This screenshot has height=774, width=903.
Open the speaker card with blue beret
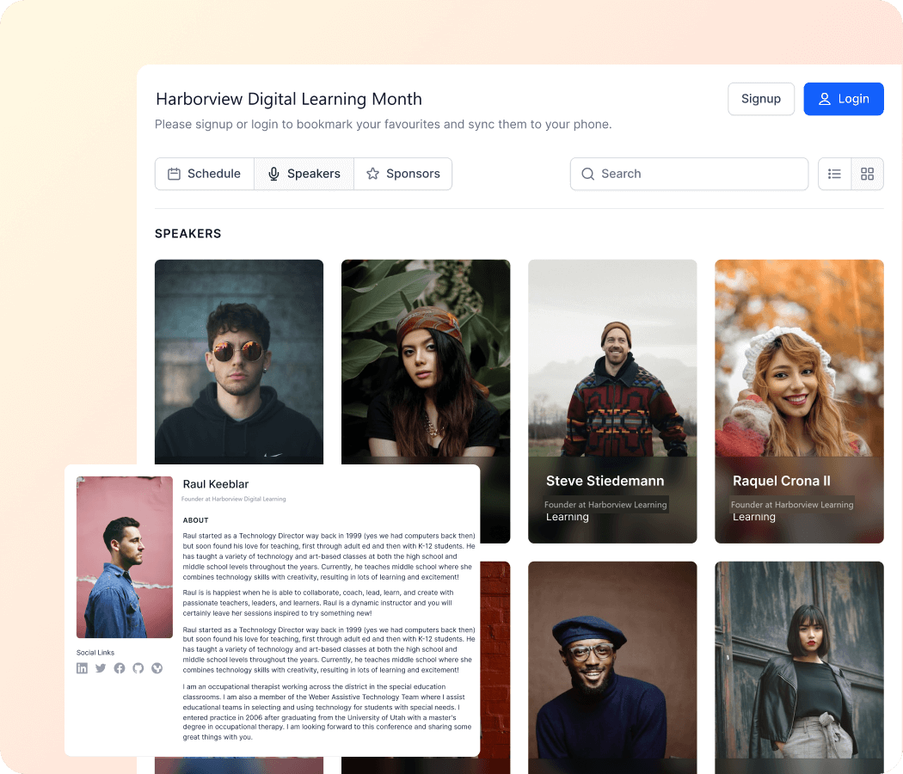coord(612,667)
